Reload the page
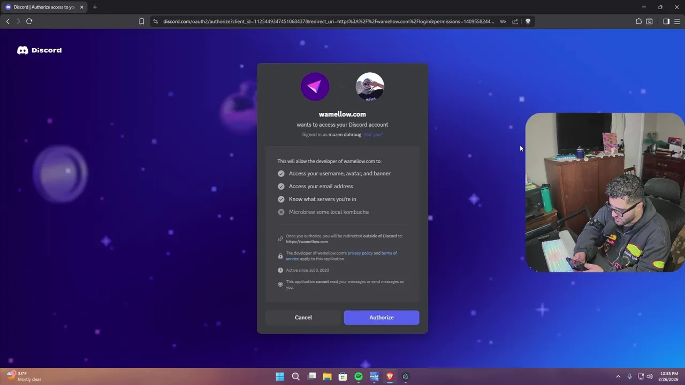Screen dimensions: 685x385 (29, 21)
